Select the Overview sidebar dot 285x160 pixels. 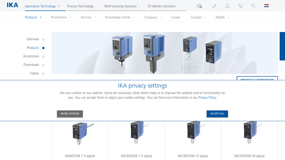(43, 39)
